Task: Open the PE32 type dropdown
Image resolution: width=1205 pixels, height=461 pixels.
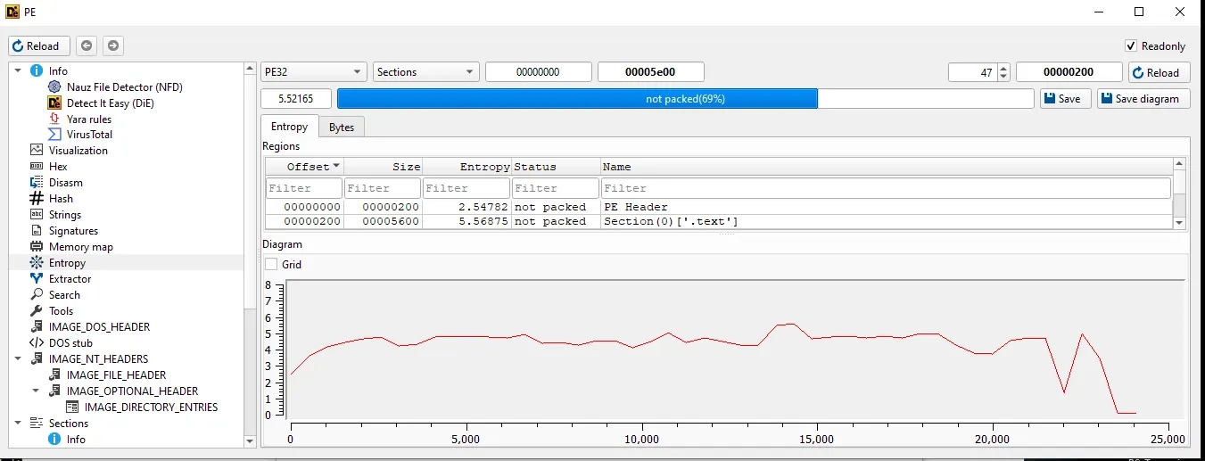Action: 314,72
